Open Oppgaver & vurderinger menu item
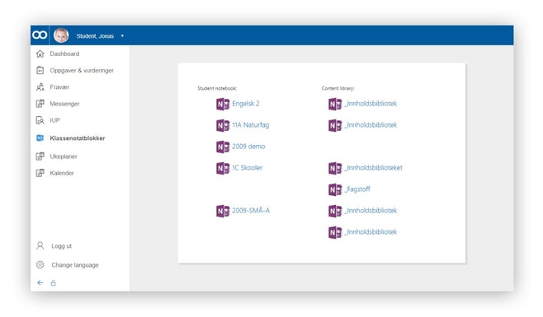The width and height of the screenshot is (543, 317). (82, 71)
